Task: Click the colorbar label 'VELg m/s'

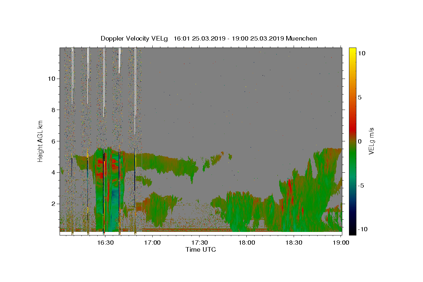Action: (x=372, y=141)
